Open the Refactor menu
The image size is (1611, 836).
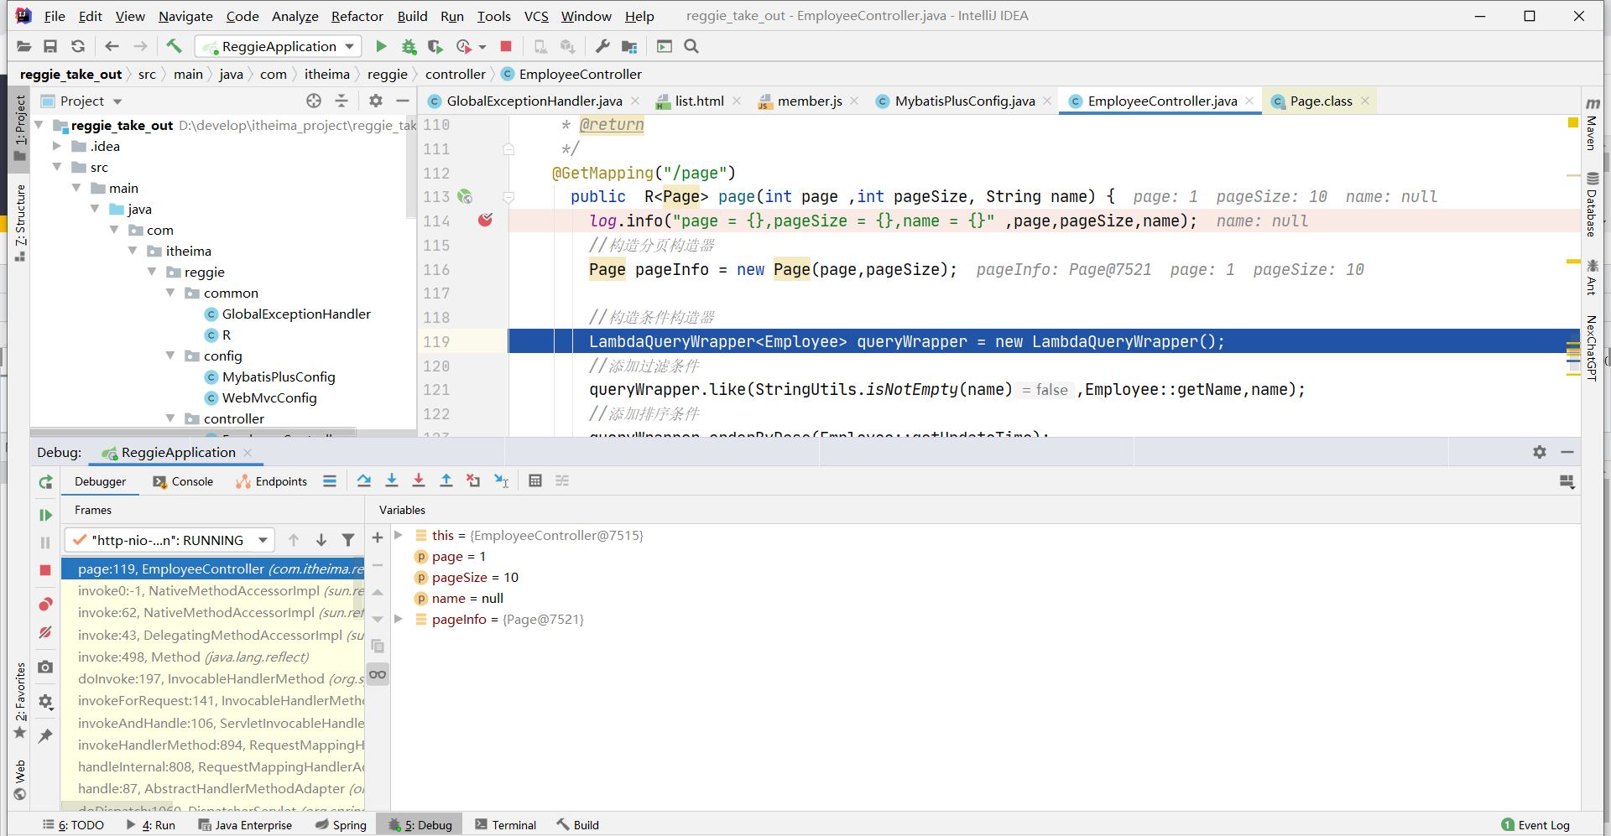[x=357, y=16]
